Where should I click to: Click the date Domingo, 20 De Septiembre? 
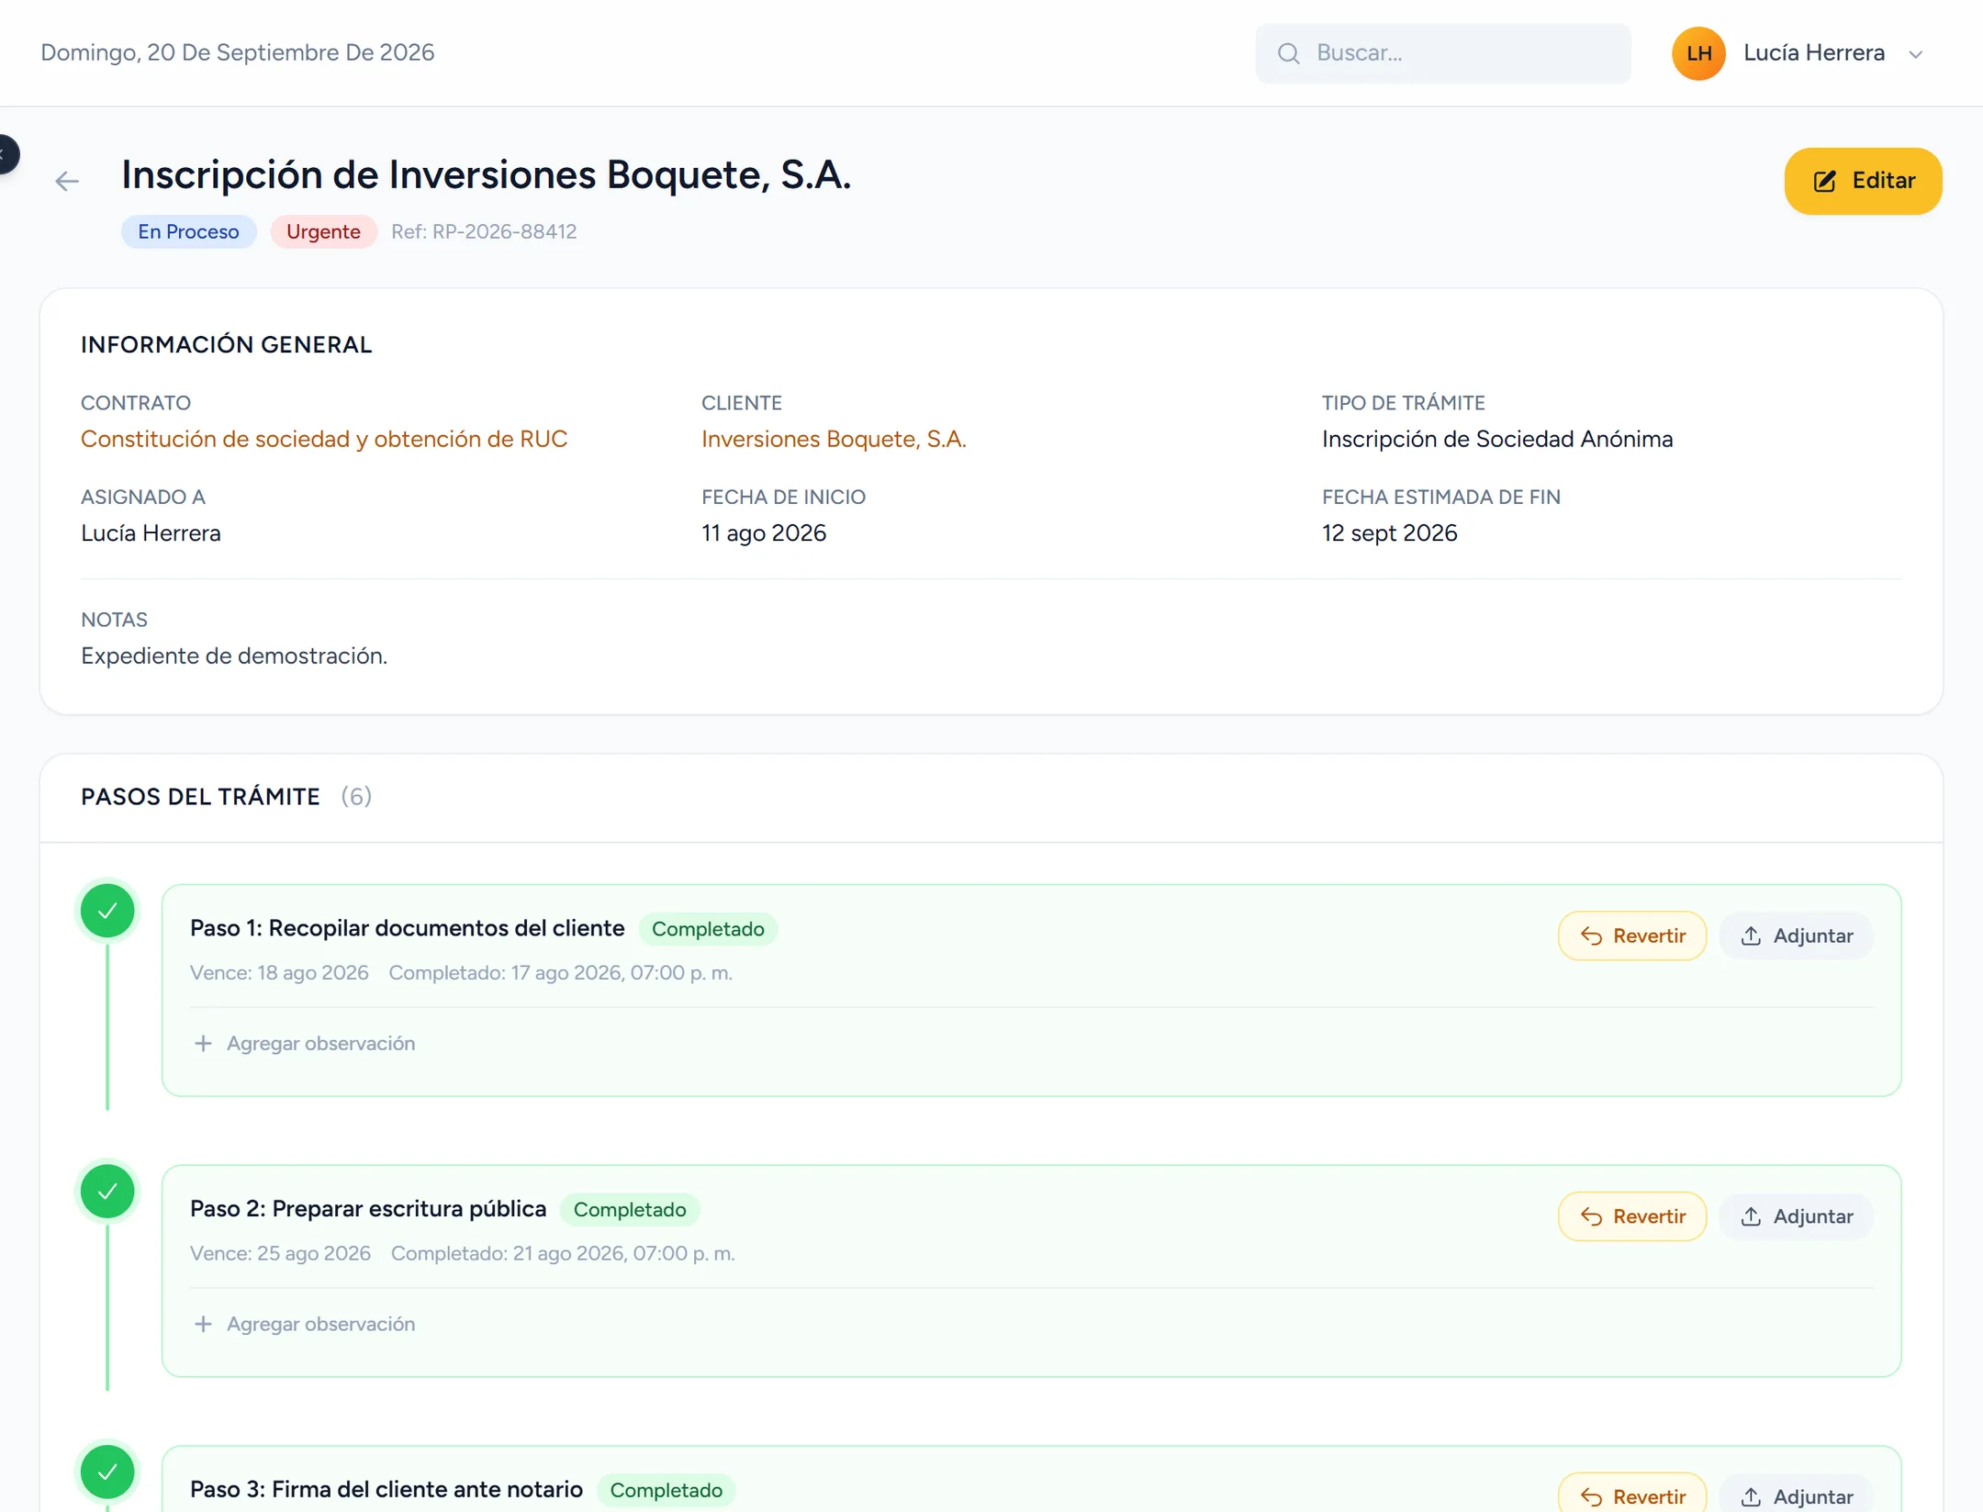pyautogui.click(x=238, y=52)
